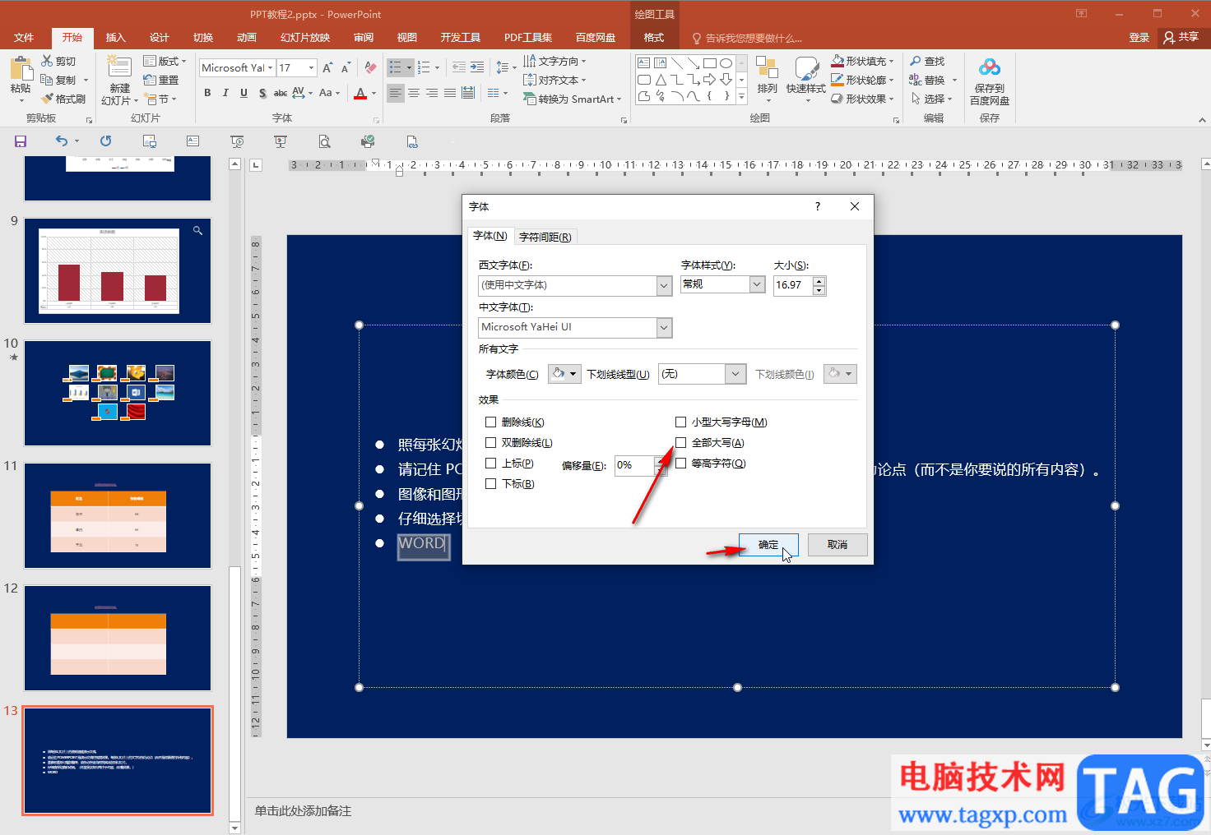Image resolution: width=1211 pixels, height=835 pixels.
Task: Click the help question mark in font dialog
Action: click(817, 206)
